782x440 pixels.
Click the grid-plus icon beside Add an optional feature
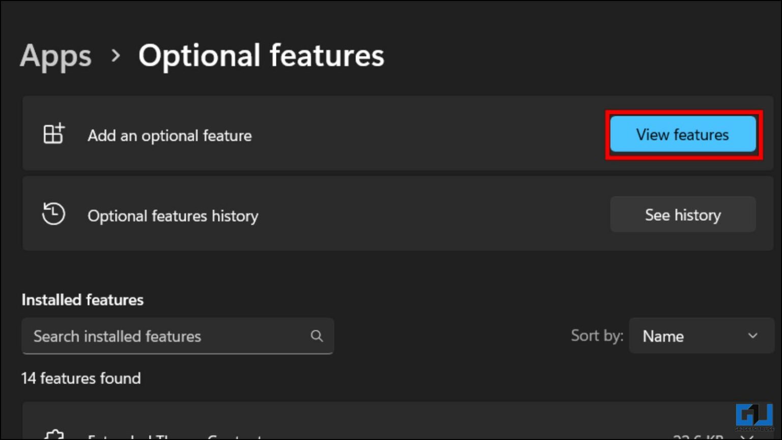(53, 134)
